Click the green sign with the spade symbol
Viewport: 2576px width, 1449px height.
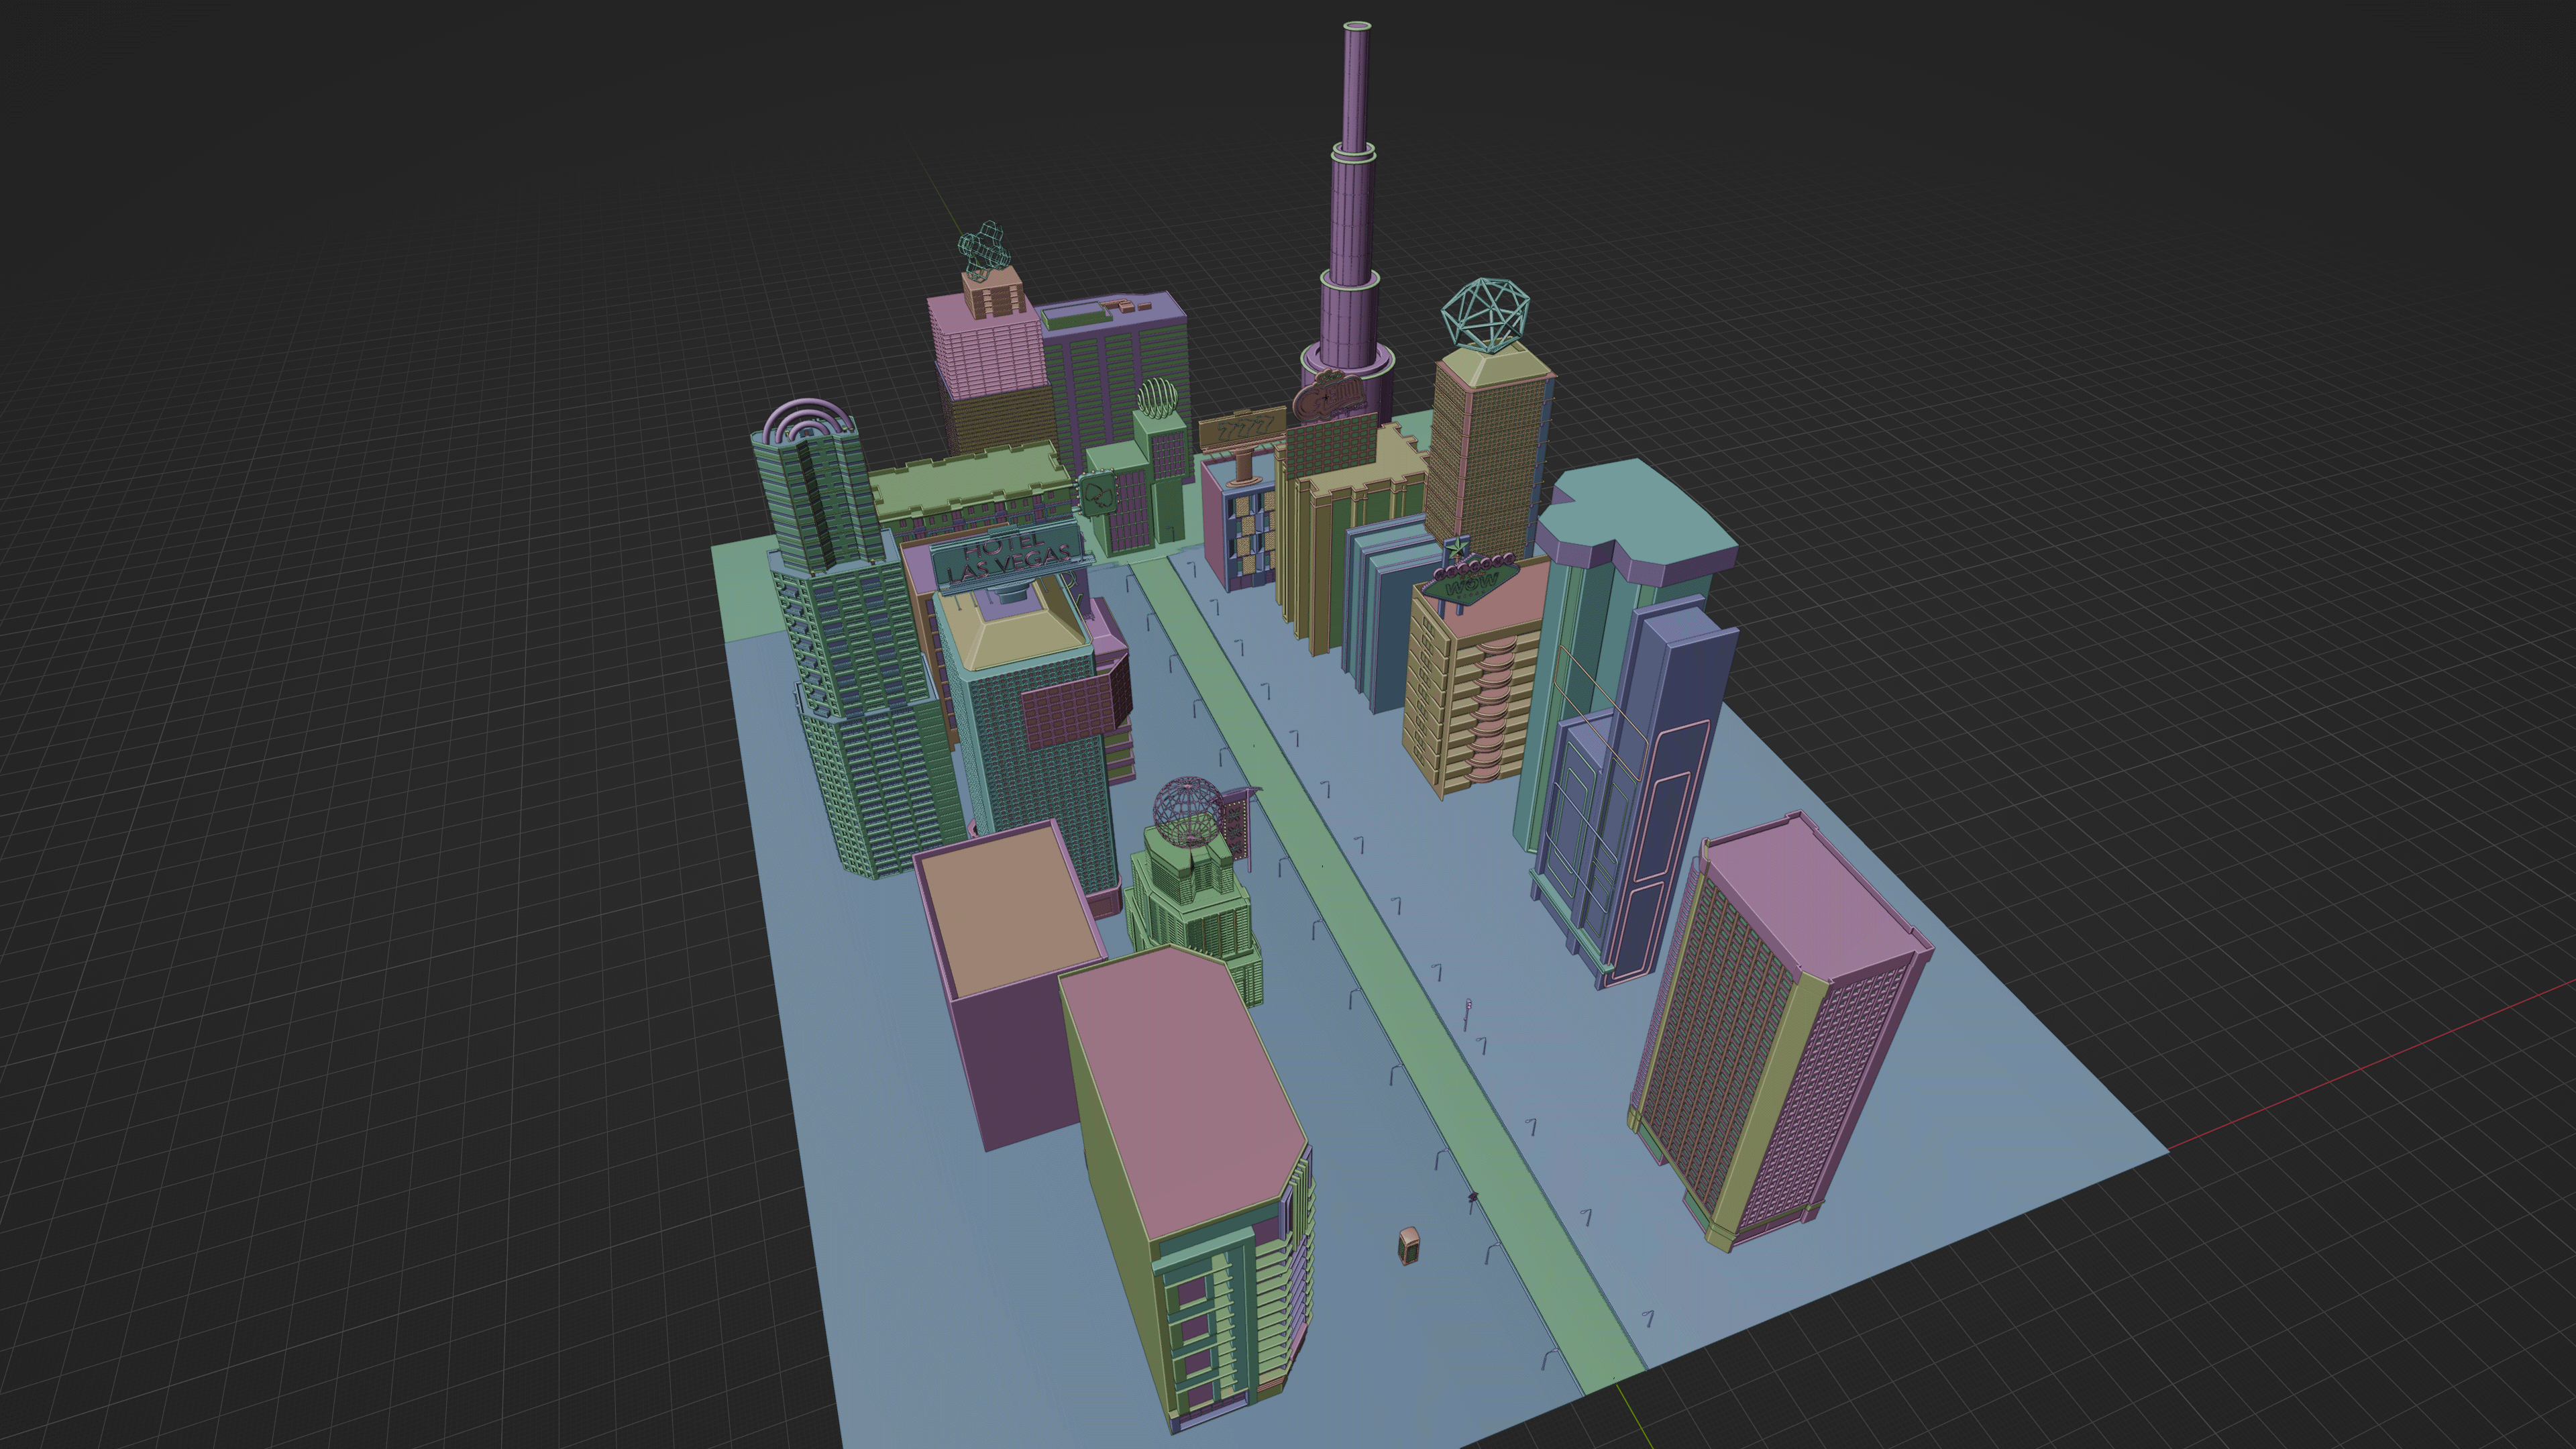pos(1098,493)
